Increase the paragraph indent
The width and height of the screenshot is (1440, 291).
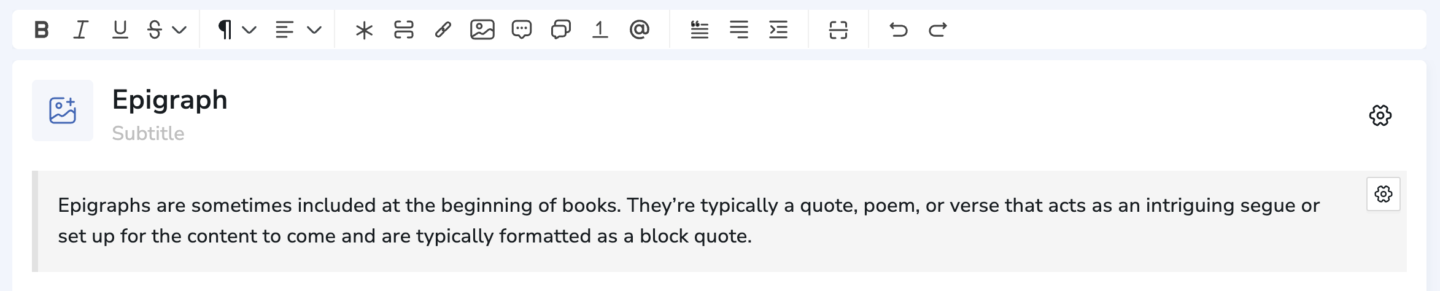pos(778,29)
